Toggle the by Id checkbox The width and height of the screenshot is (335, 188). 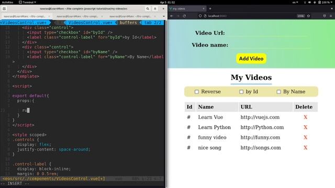(241, 92)
